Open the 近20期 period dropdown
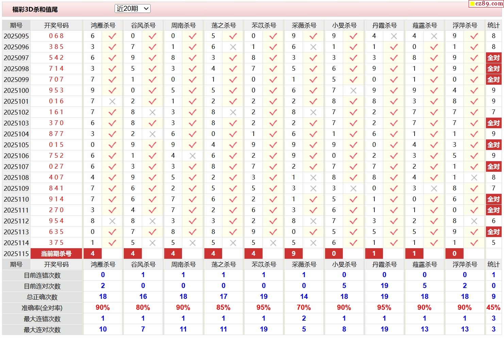 coord(133,9)
